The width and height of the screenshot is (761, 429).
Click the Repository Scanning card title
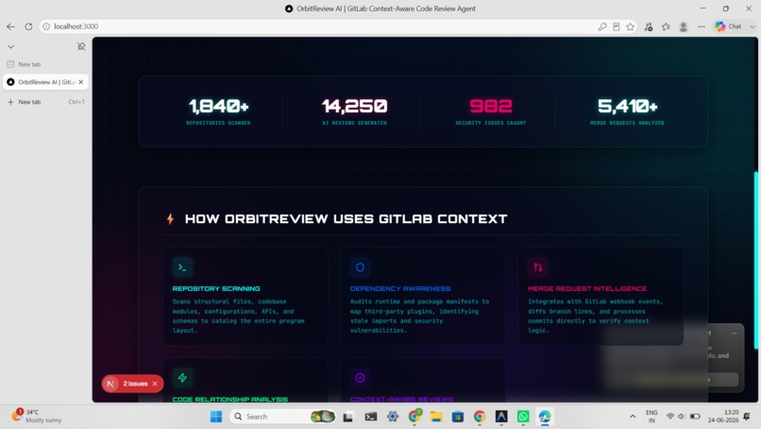tap(216, 288)
